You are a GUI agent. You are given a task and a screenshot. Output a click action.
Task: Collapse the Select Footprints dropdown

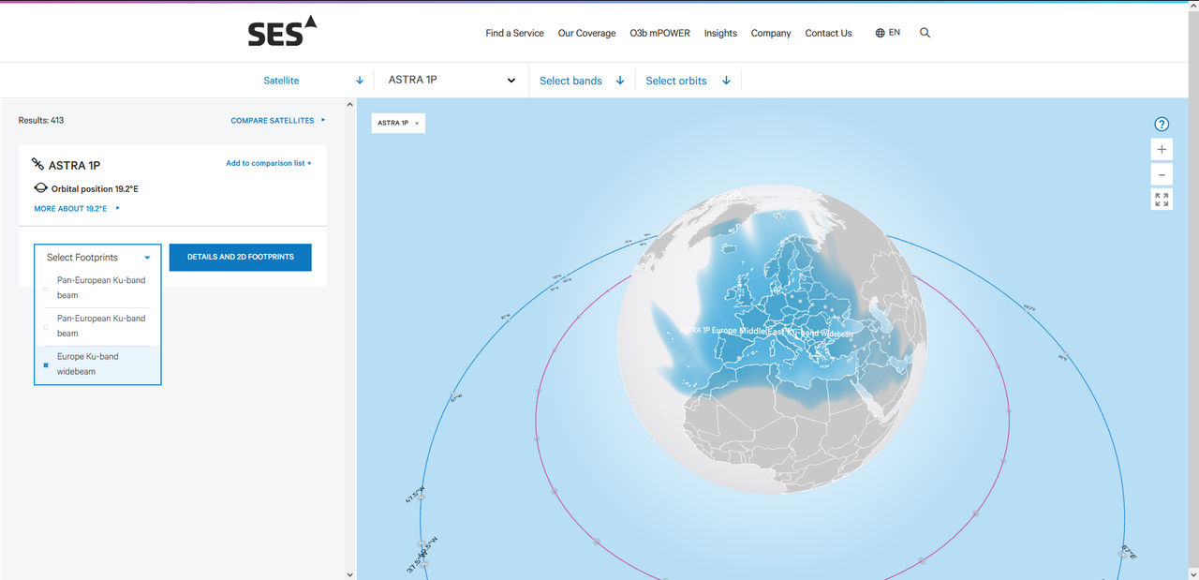[x=97, y=258]
